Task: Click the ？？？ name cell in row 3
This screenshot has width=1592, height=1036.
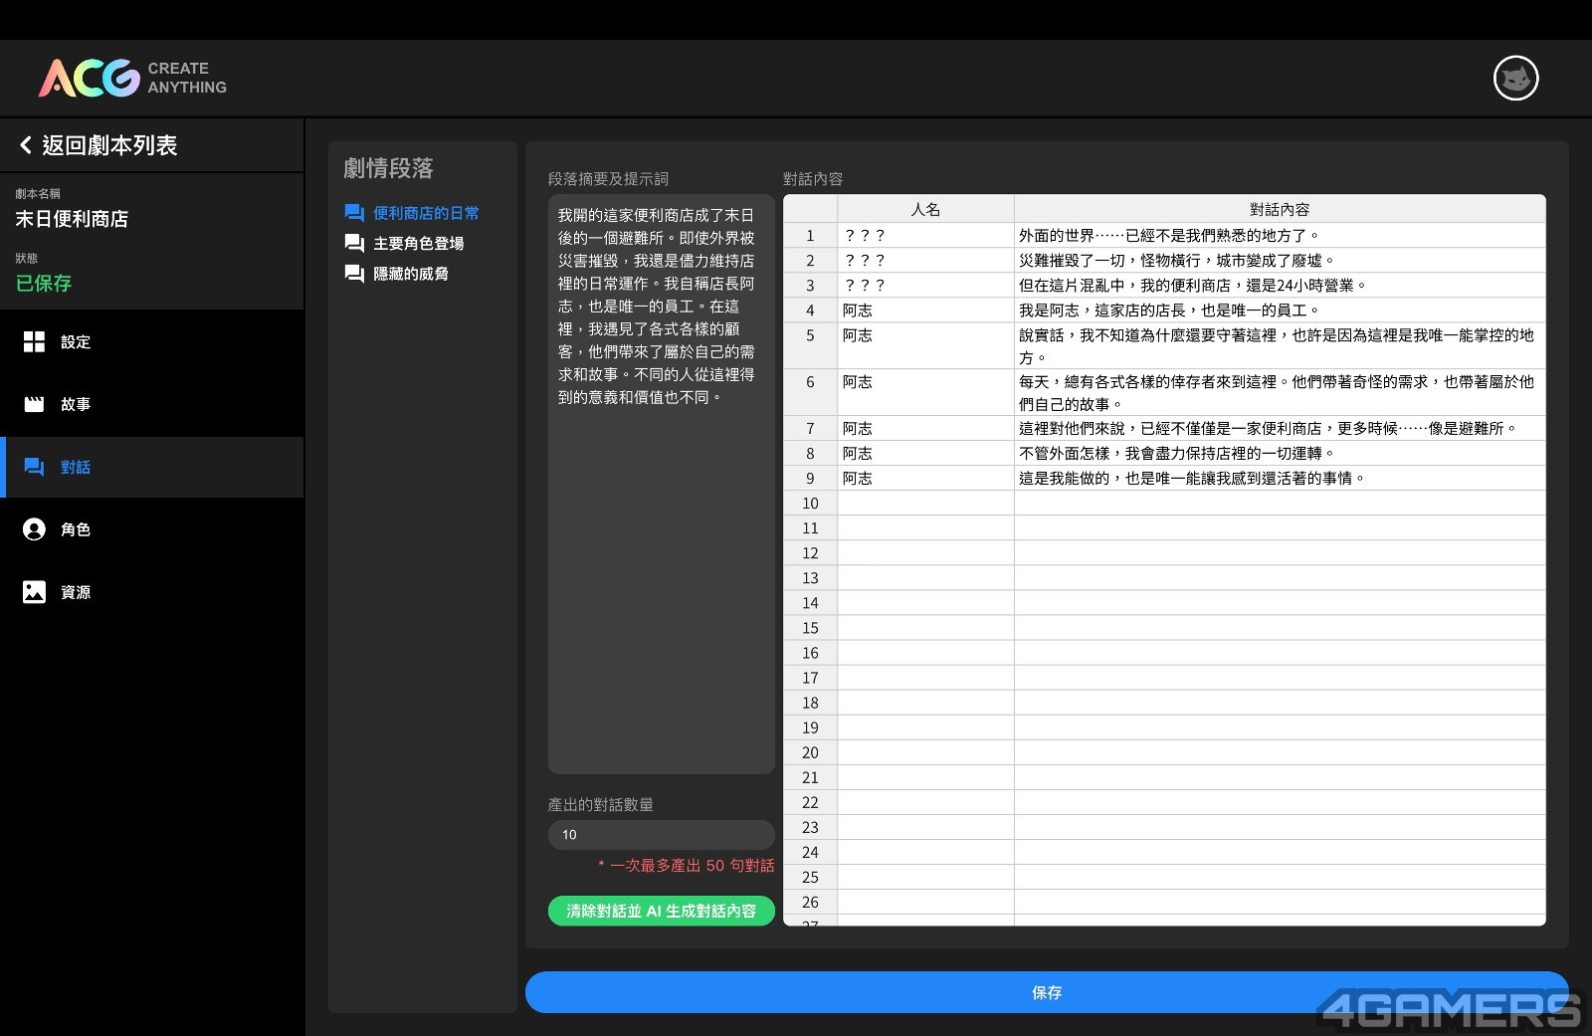Action: point(925,286)
